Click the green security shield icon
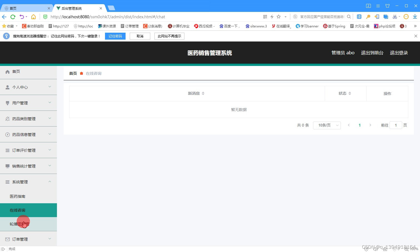This screenshot has height=252, width=420. [x=45, y=17]
